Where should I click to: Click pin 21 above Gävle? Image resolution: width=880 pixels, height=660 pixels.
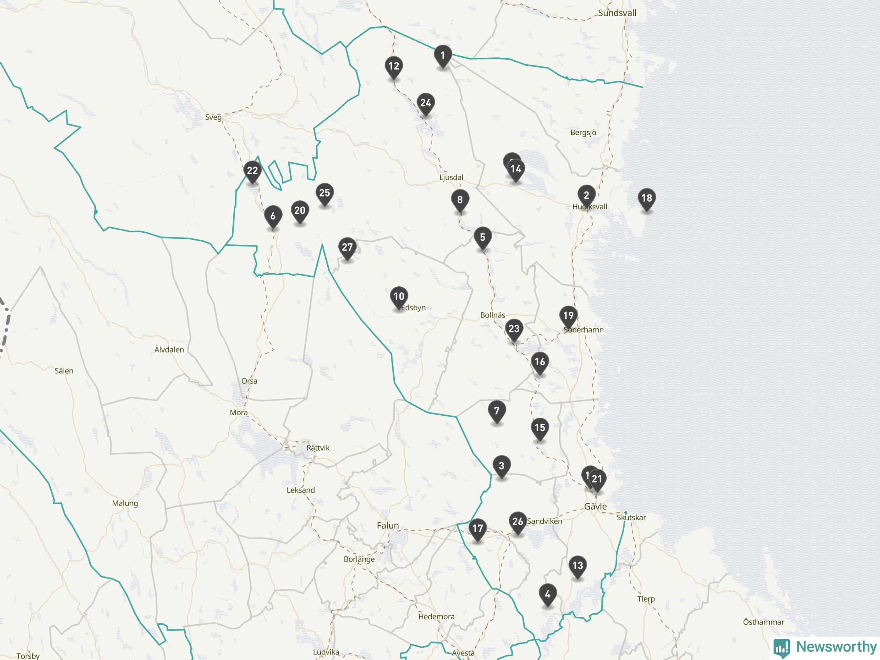point(597,479)
